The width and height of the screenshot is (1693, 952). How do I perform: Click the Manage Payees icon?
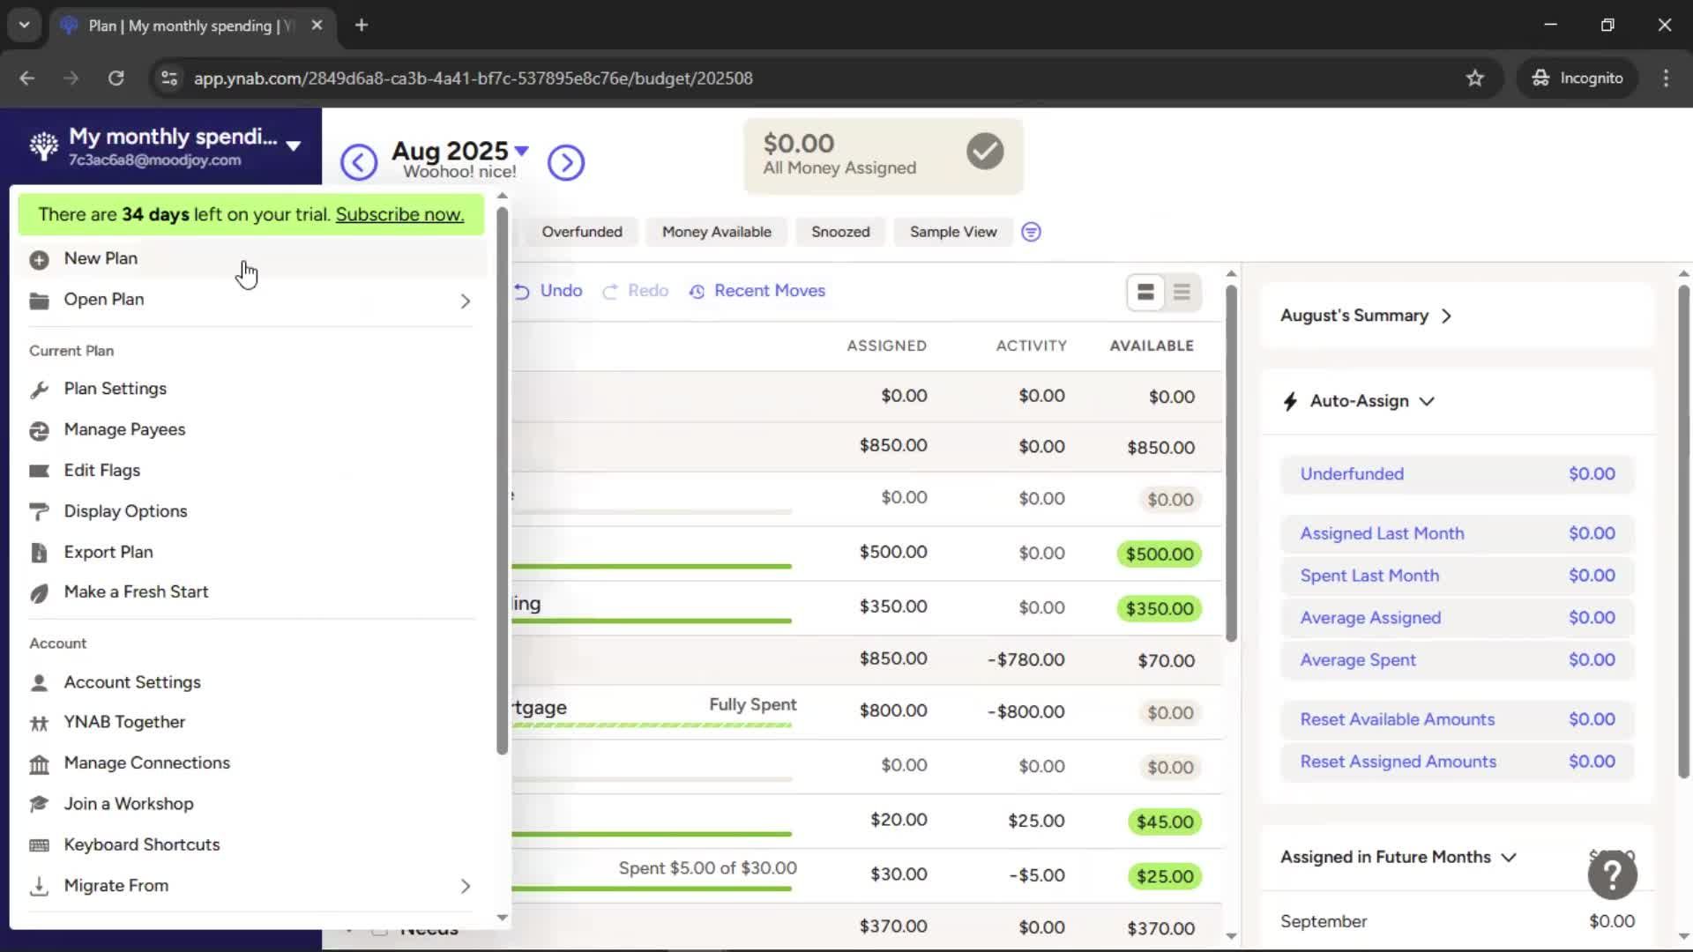pyautogui.click(x=39, y=430)
